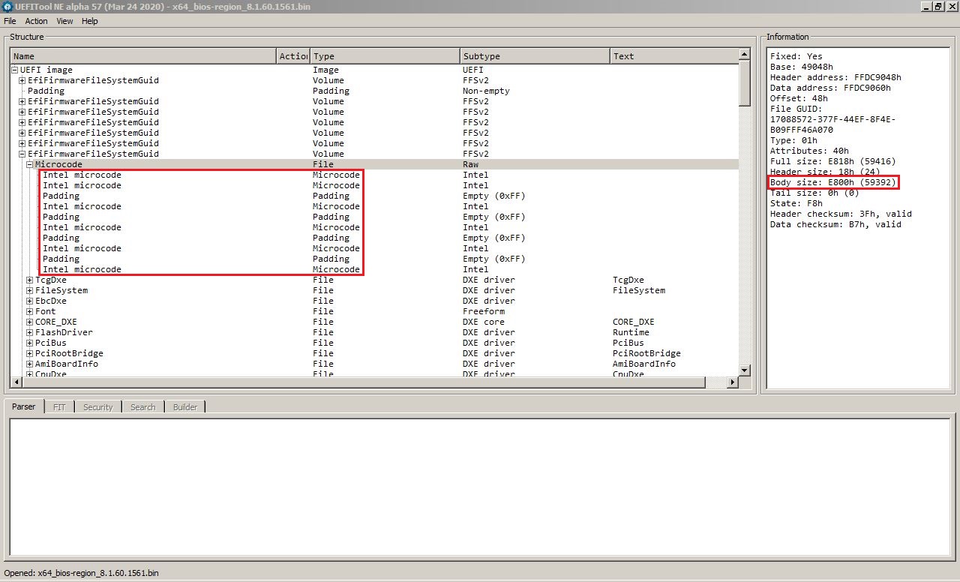Expand the CORE_DXE file node
Viewport: 960px width, 582px height.
pyautogui.click(x=30, y=322)
